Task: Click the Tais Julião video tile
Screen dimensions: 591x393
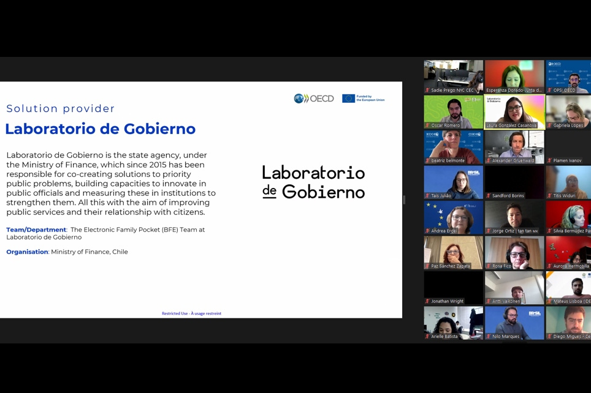Action: [x=454, y=182]
